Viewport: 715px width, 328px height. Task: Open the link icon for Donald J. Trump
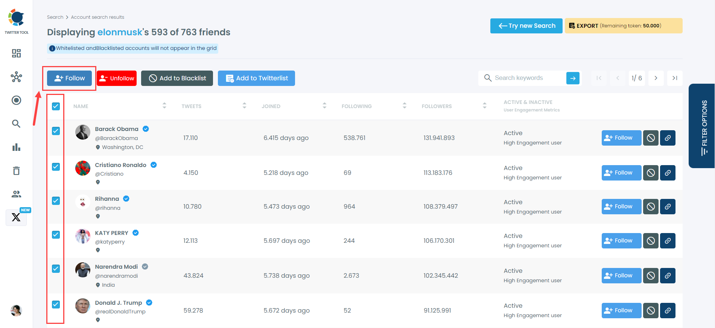coord(668,310)
